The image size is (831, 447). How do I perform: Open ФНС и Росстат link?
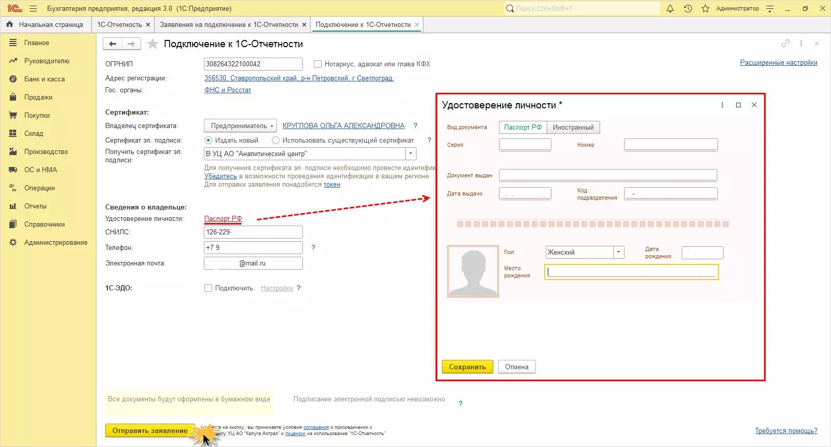pos(228,90)
